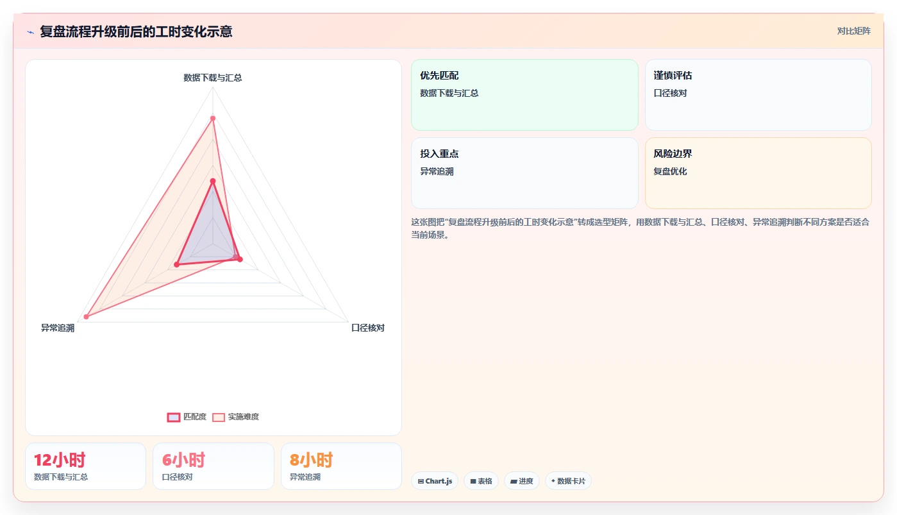
Task: Select the 6小时 stat card
Action: (214, 466)
